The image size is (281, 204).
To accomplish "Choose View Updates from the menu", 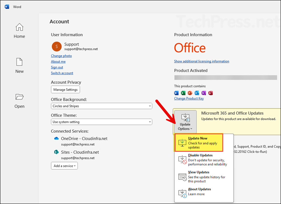I will (204, 177).
